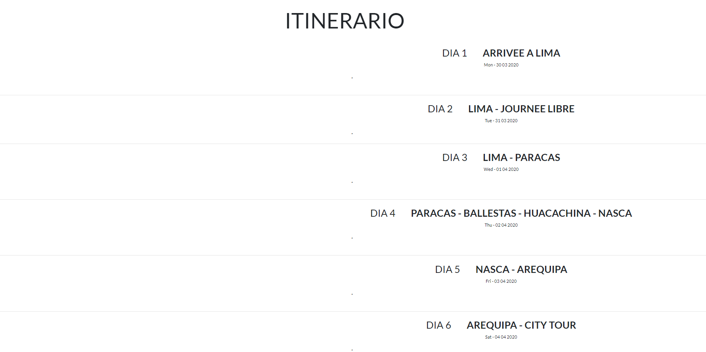Click the Sat - 04 04 2020 date
The height and width of the screenshot is (352, 706).
click(x=501, y=337)
